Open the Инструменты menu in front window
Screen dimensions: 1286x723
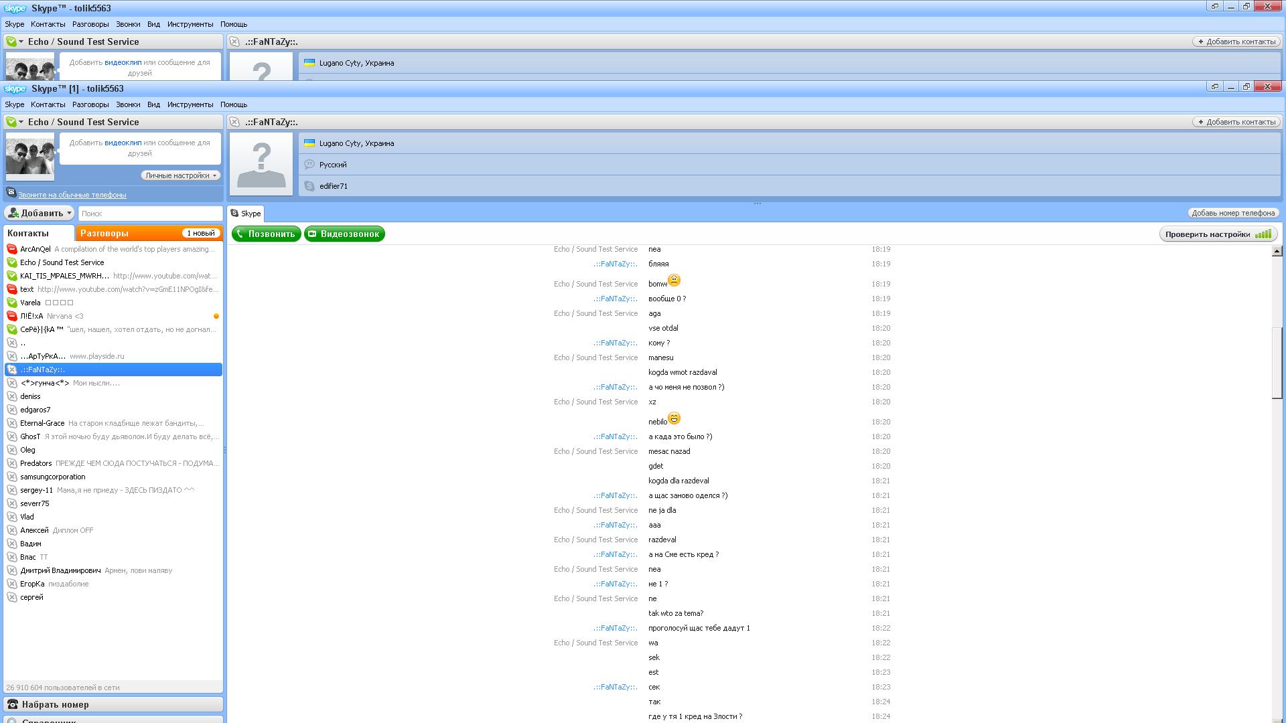tap(190, 104)
